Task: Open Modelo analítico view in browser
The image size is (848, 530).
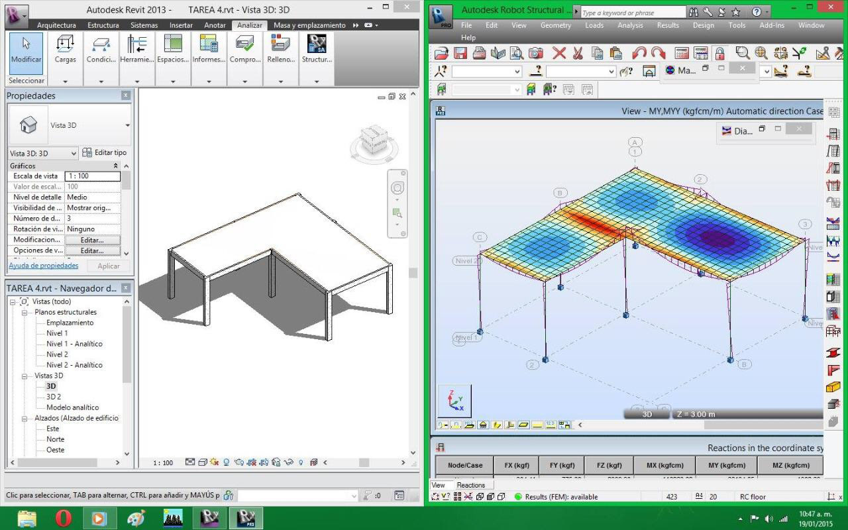Action: pos(72,407)
